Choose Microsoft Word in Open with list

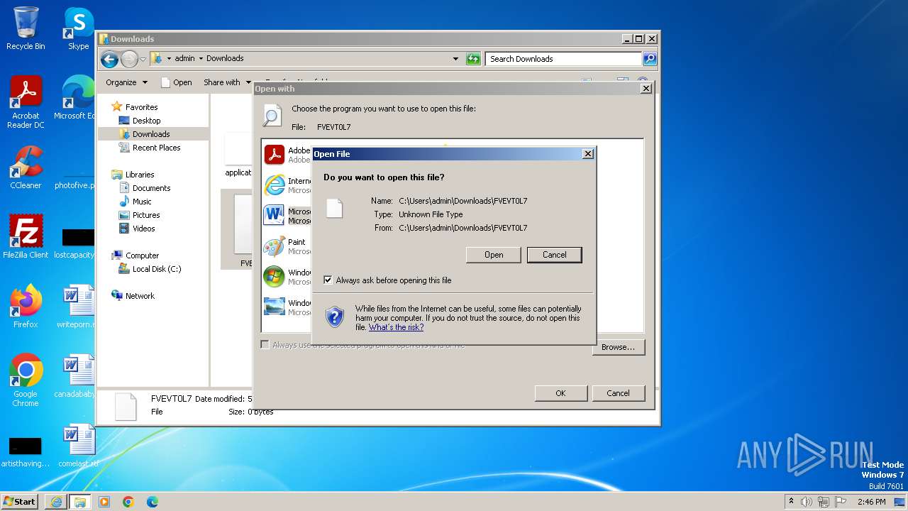click(287, 216)
